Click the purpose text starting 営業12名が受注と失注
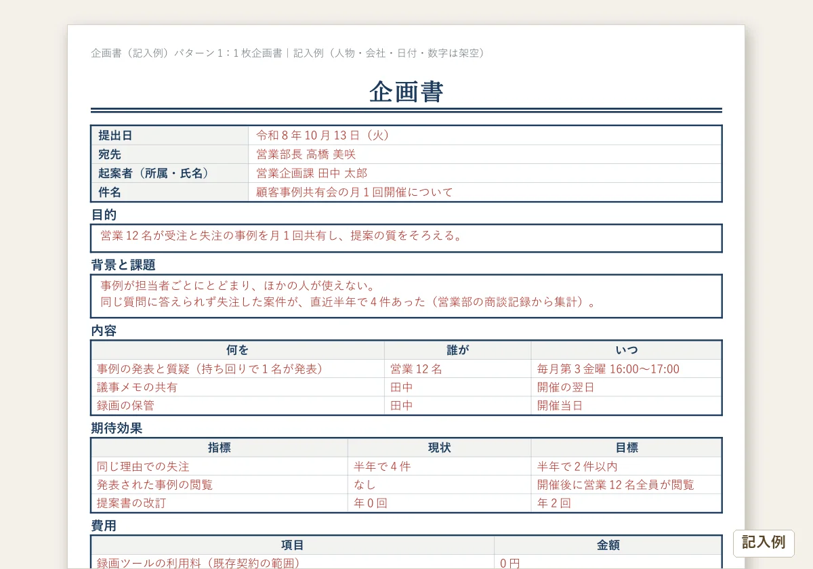This screenshot has height=569, width=813. click(282, 236)
